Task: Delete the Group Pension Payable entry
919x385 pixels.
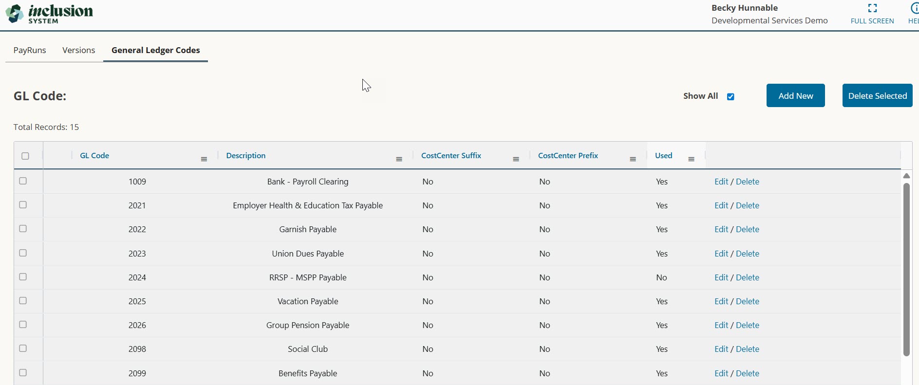Action: [x=748, y=325]
